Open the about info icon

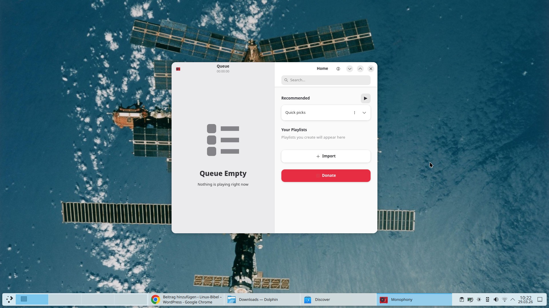[x=338, y=69]
